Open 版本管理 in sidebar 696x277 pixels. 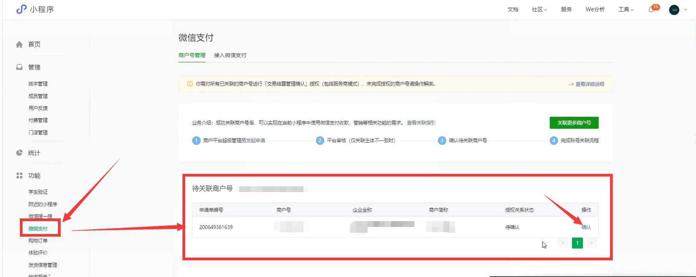pyautogui.click(x=38, y=84)
